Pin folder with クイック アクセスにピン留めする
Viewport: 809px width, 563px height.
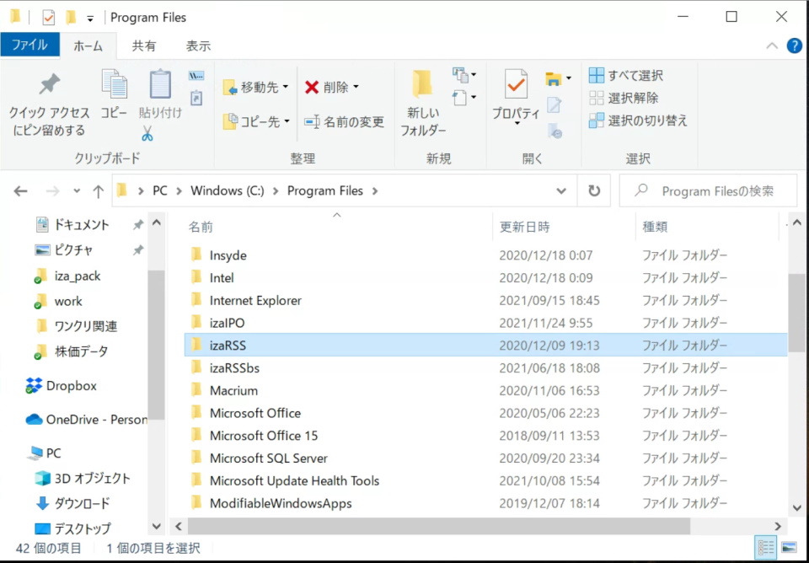tap(49, 105)
